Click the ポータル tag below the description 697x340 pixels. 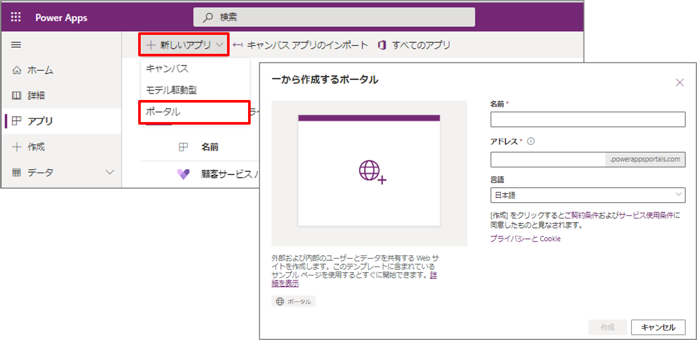point(293,302)
